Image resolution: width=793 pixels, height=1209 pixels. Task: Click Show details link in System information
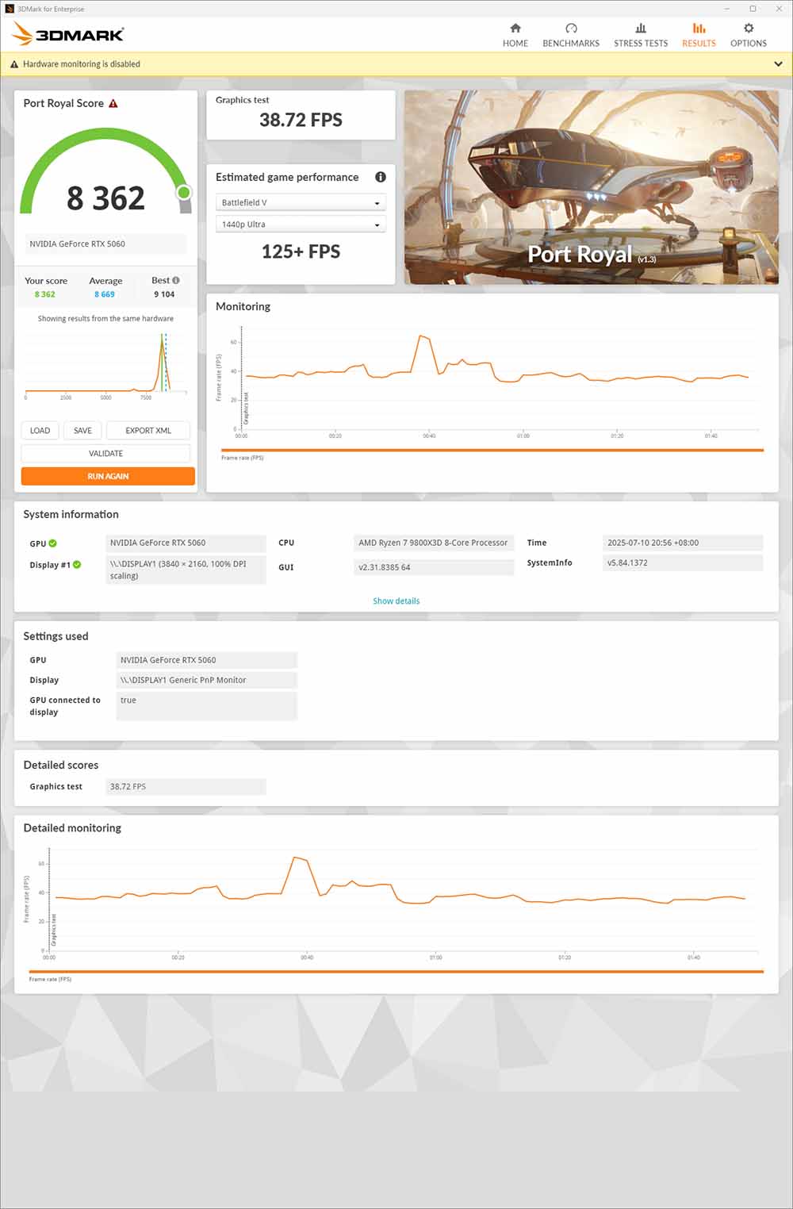pyautogui.click(x=396, y=601)
